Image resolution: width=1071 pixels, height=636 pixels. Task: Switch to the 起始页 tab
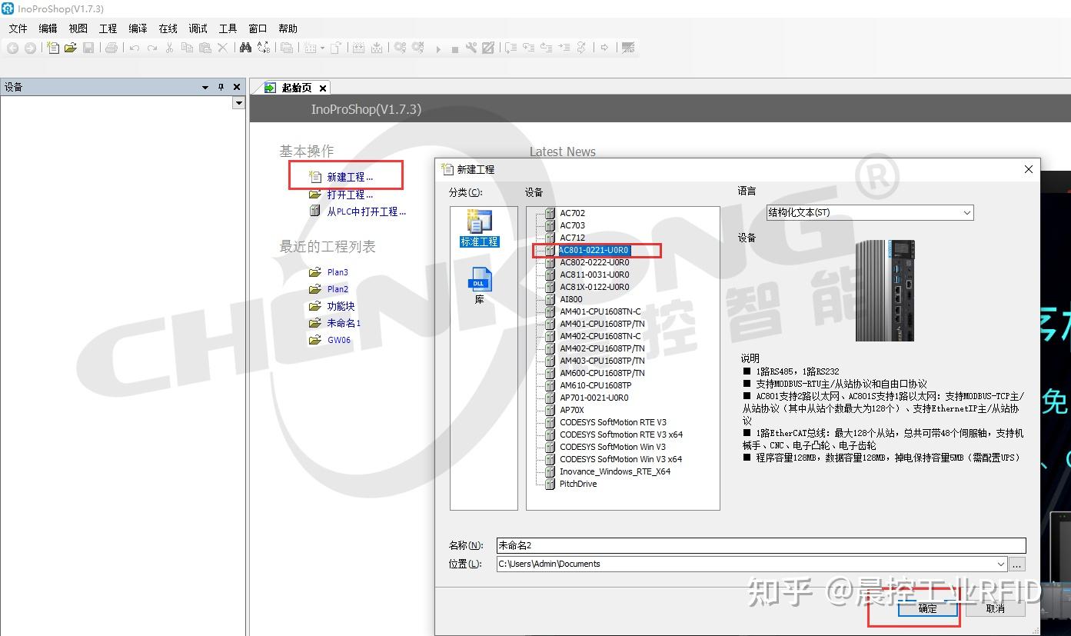(x=296, y=87)
